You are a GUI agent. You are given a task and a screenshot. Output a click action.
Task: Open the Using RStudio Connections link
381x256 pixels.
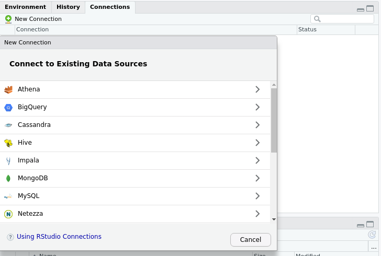(x=59, y=237)
